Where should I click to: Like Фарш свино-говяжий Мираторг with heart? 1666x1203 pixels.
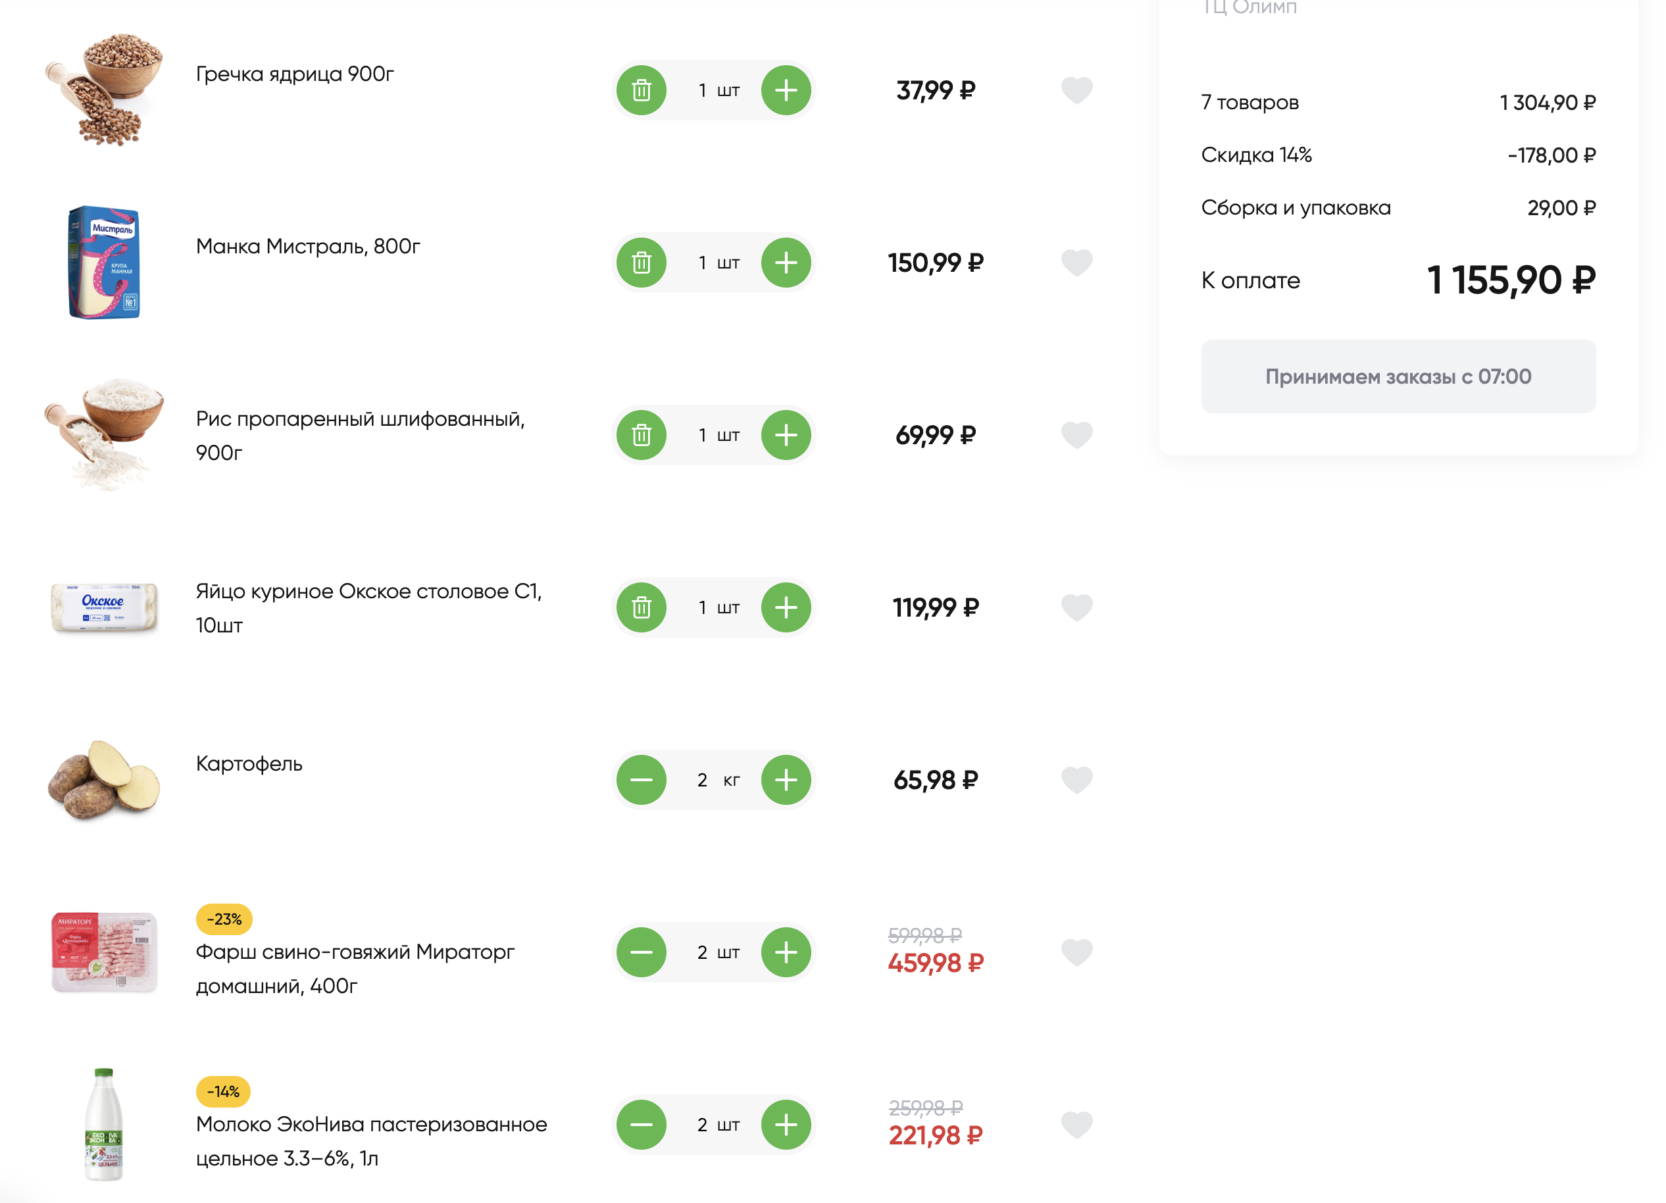(1077, 952)
